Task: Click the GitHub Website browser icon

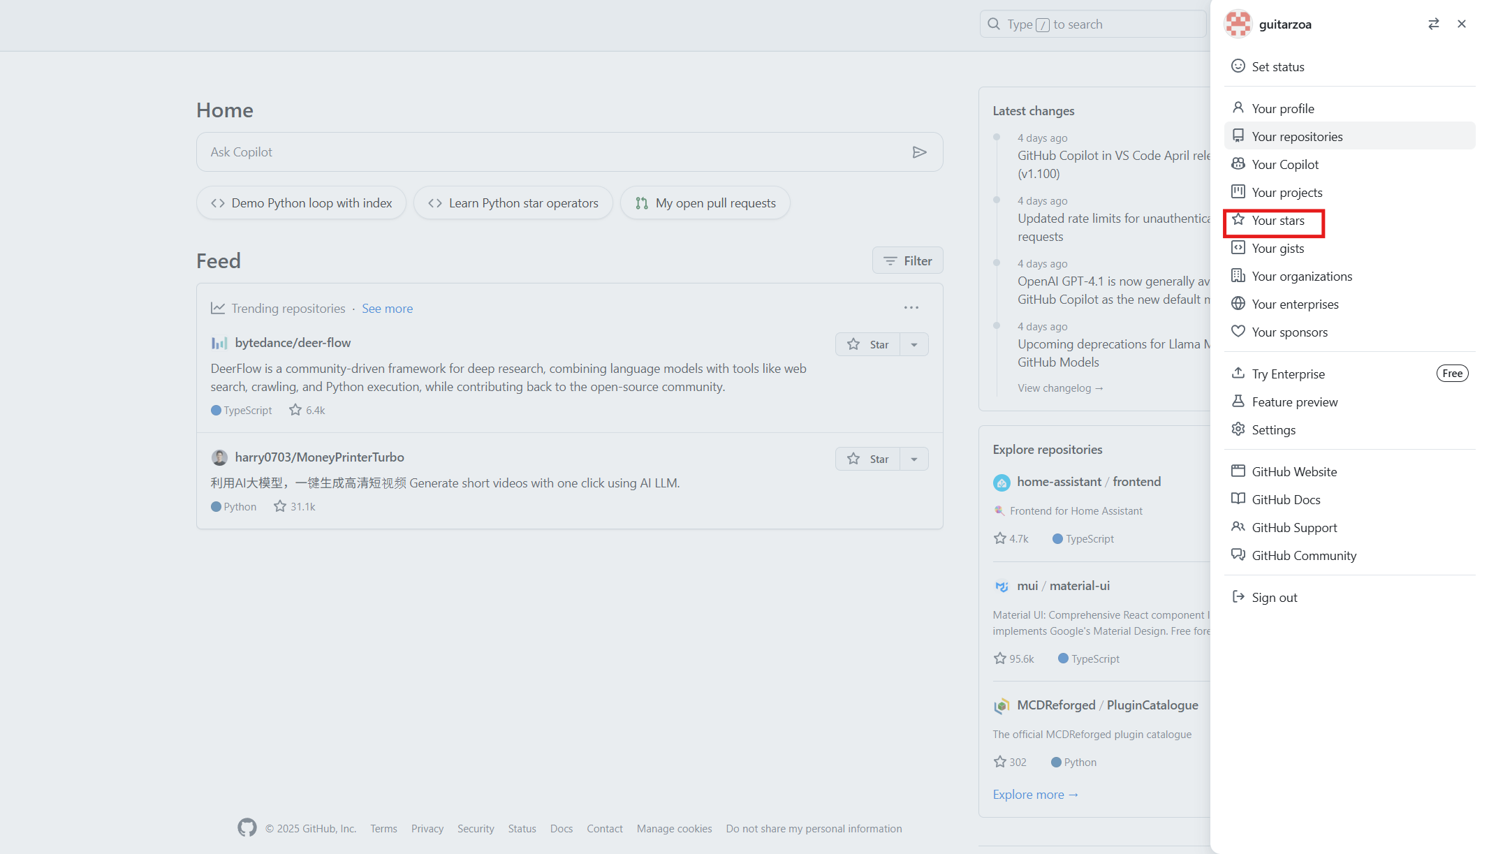Action: (x=1238, y=471)
